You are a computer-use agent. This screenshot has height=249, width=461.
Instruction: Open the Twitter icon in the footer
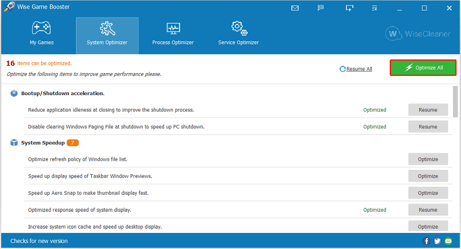[437, 241]
